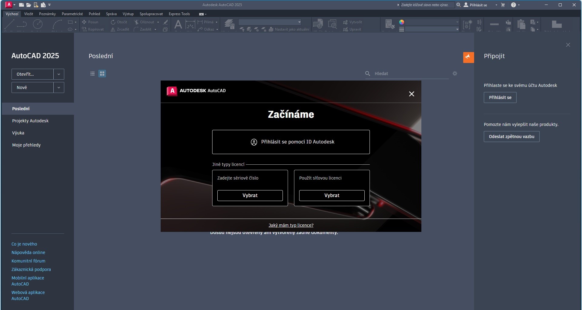Click the orange announcements megaphone icon
582x310 pixels.
(x=468, y=57)
